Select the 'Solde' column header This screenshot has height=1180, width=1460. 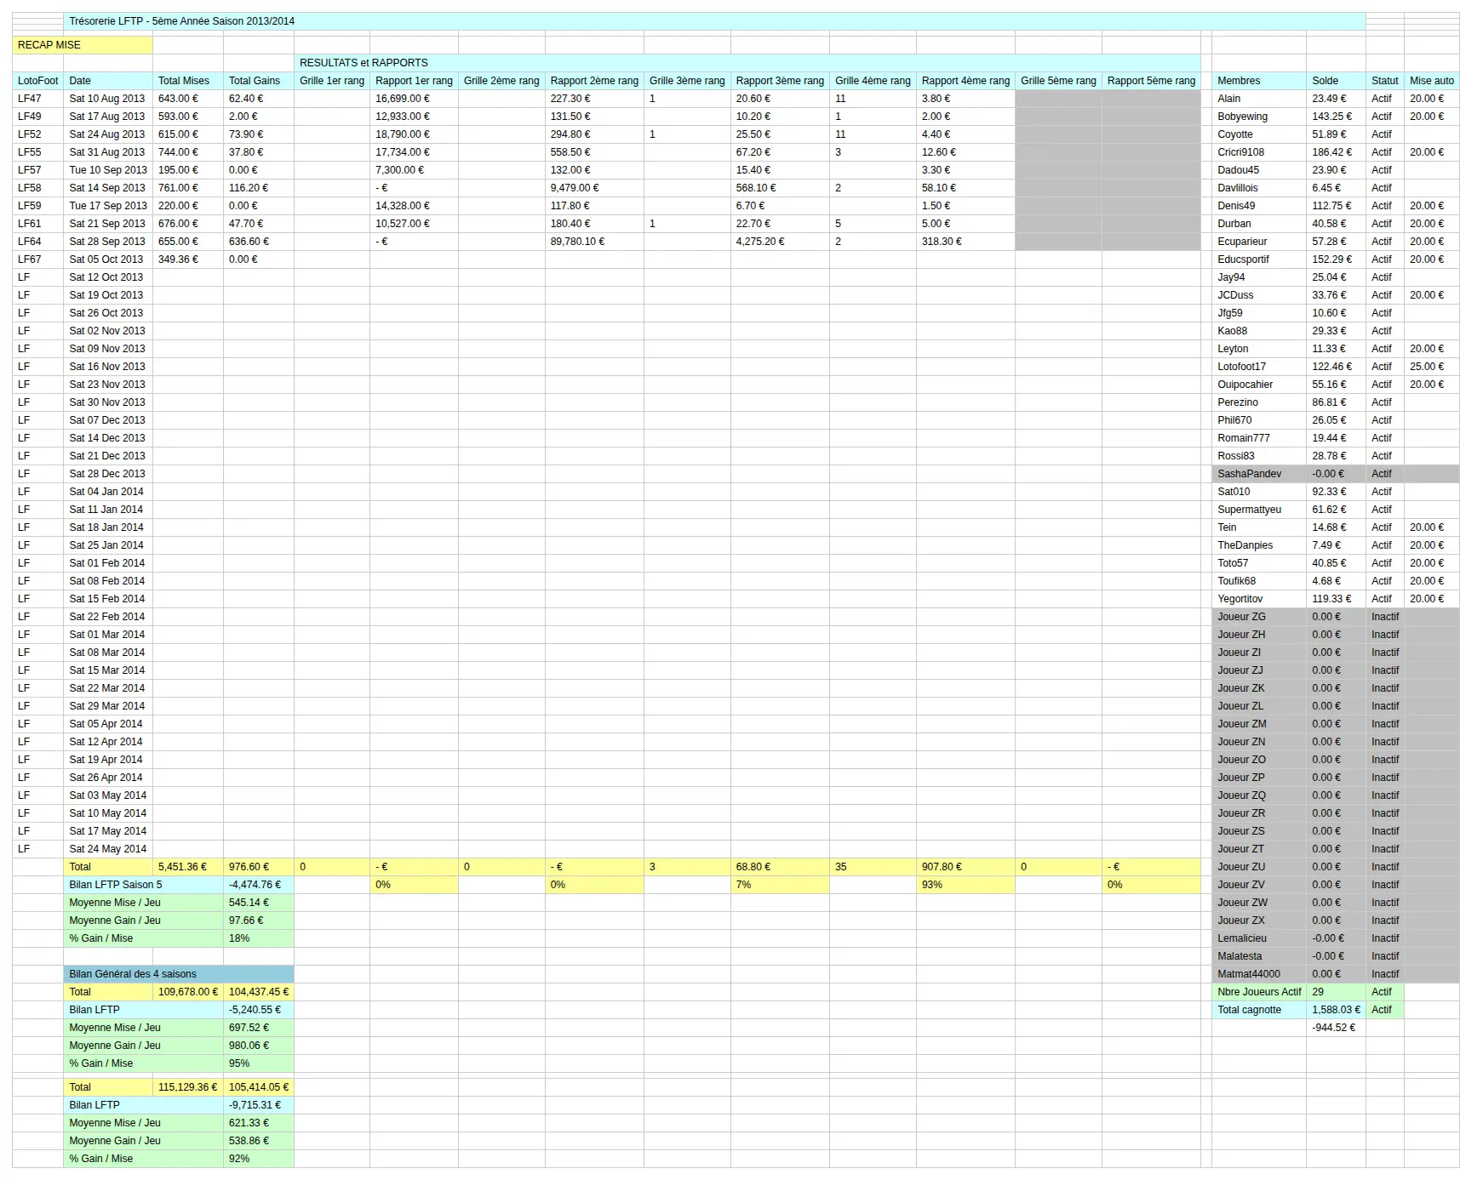tap(1336, 81)
